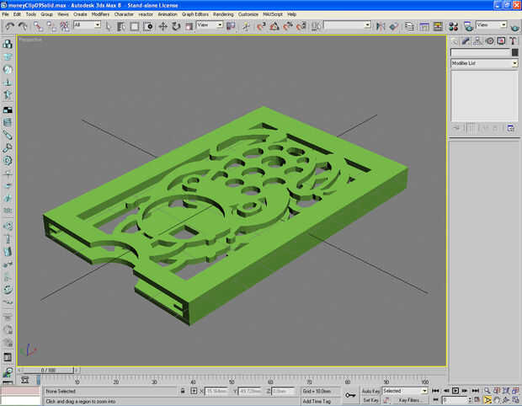Click the object color swatch in command panel
This screenshot has height=406, width=522.
tap(514, 52)
